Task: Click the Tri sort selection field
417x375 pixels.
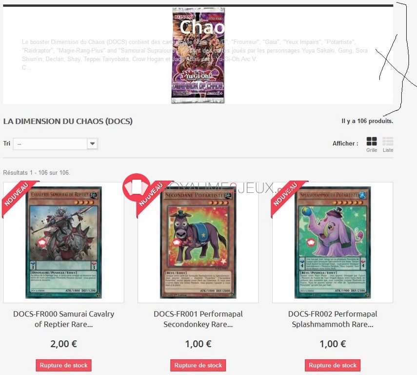Action: click(56, 144)
